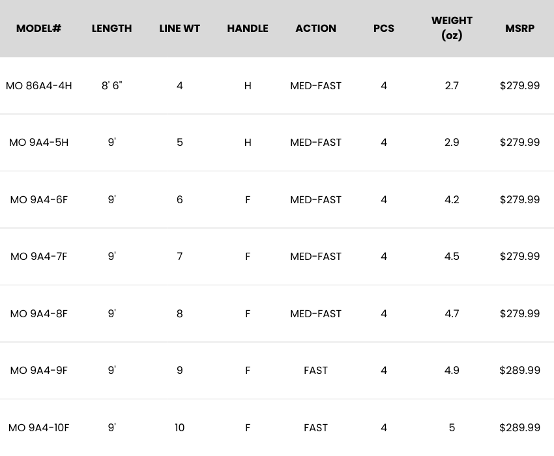Select model MO 9A4-9F
This screenshot has height=456, width=554.
tap(38, 370)
